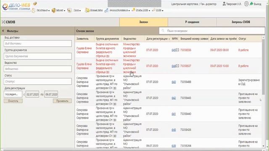Click external number 73358488
The image size is (269, 151).
click(x=186, y=82)
